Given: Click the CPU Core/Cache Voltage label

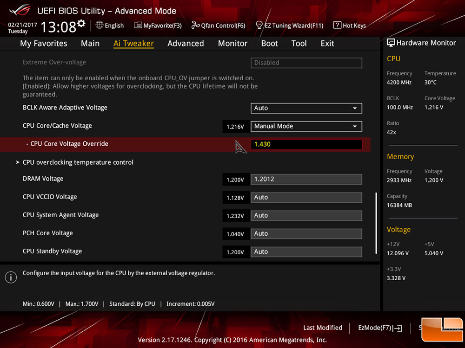Looking at the screenshot, I should click(x=57, y=126).
